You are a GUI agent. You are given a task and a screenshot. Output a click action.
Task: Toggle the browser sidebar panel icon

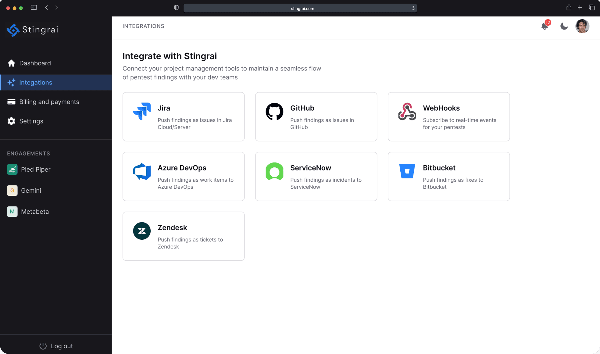coord(34,8)
